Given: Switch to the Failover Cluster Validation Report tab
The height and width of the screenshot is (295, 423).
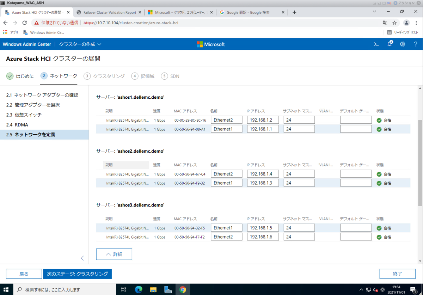Looking at the screenshot, I should tap(110, 12).
